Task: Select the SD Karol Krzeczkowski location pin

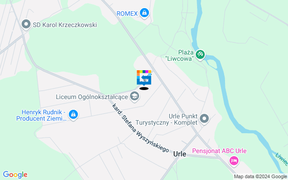Action: point(26,25)
